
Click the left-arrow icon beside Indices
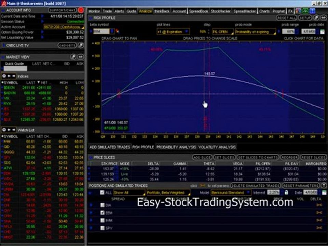(9, 76)
